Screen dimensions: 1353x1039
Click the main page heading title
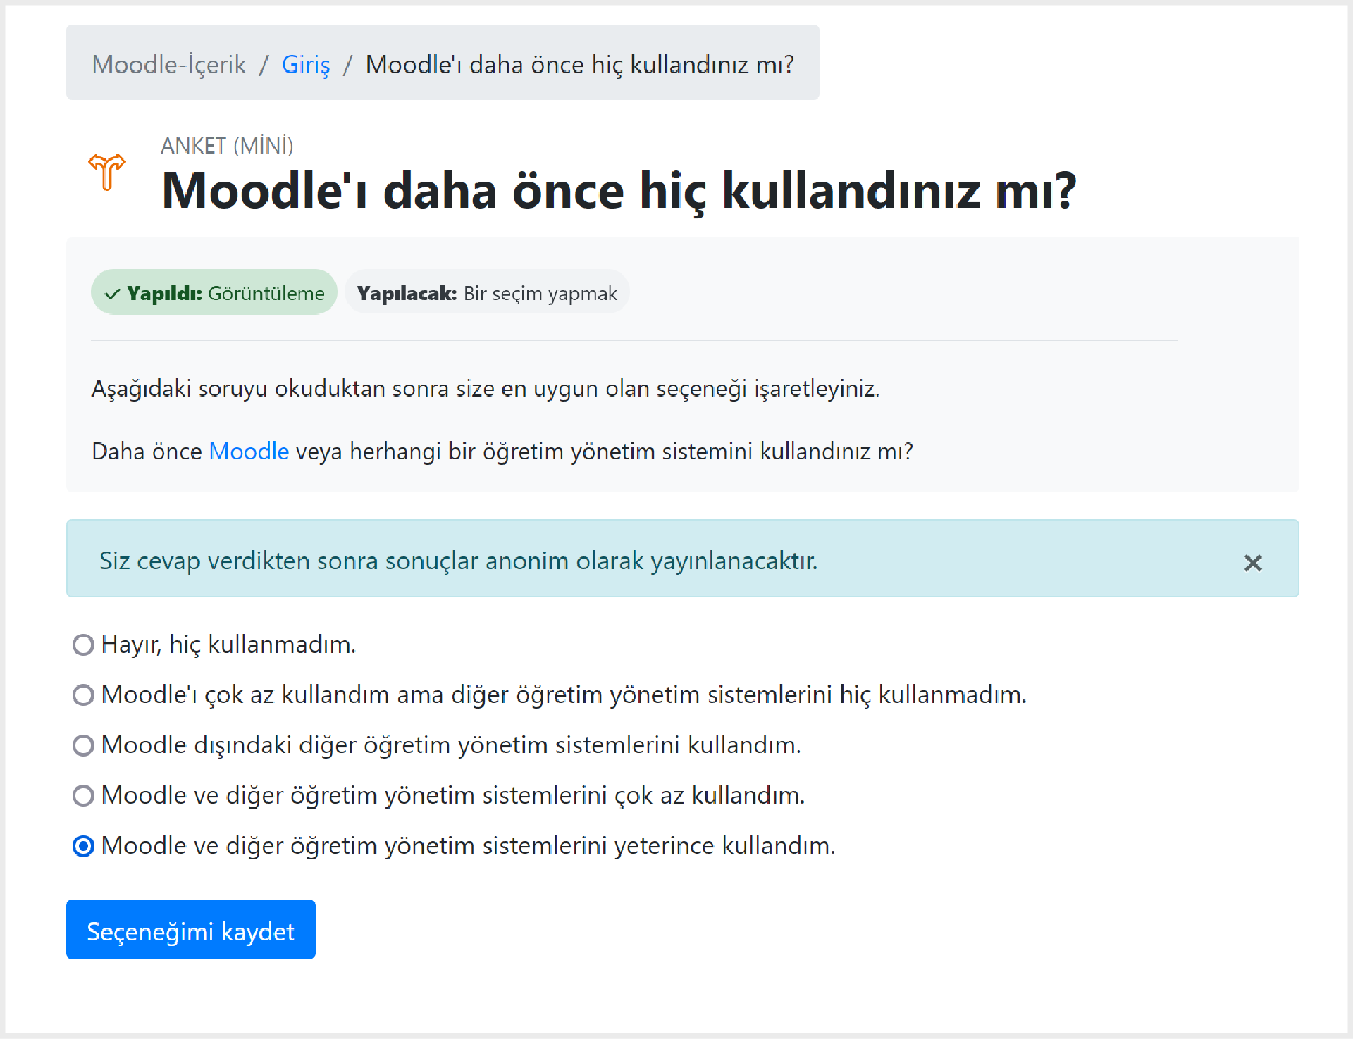619,191
